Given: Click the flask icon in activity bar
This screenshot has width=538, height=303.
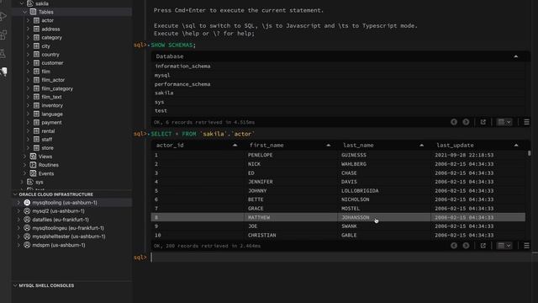Looking at the screenshot, I should click(x=3, y=54).
